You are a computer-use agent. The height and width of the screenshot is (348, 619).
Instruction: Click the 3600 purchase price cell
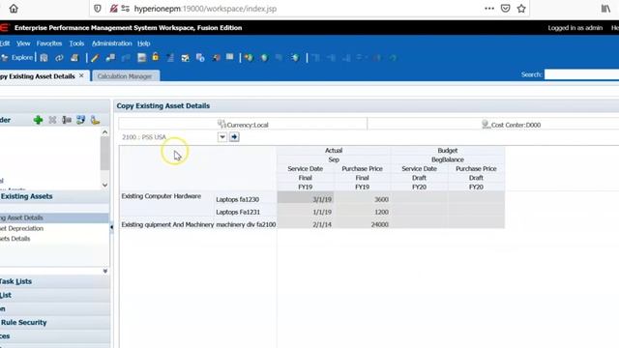(x=363, y=199)
